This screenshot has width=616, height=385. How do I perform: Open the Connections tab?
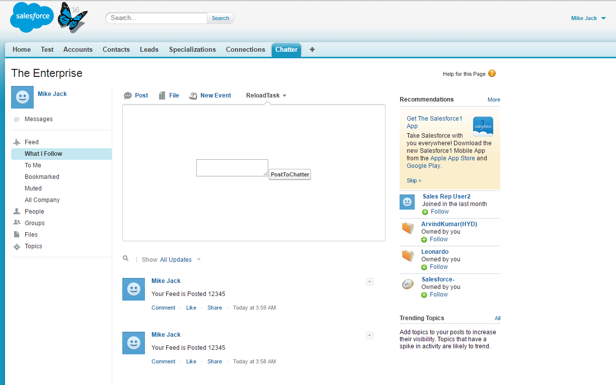(246, 50)
